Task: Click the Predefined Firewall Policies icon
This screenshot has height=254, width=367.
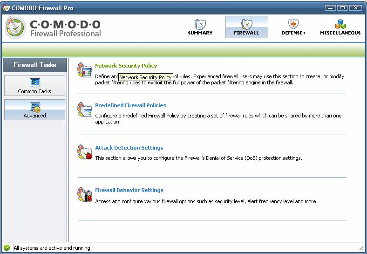Action: coord(84,110)
